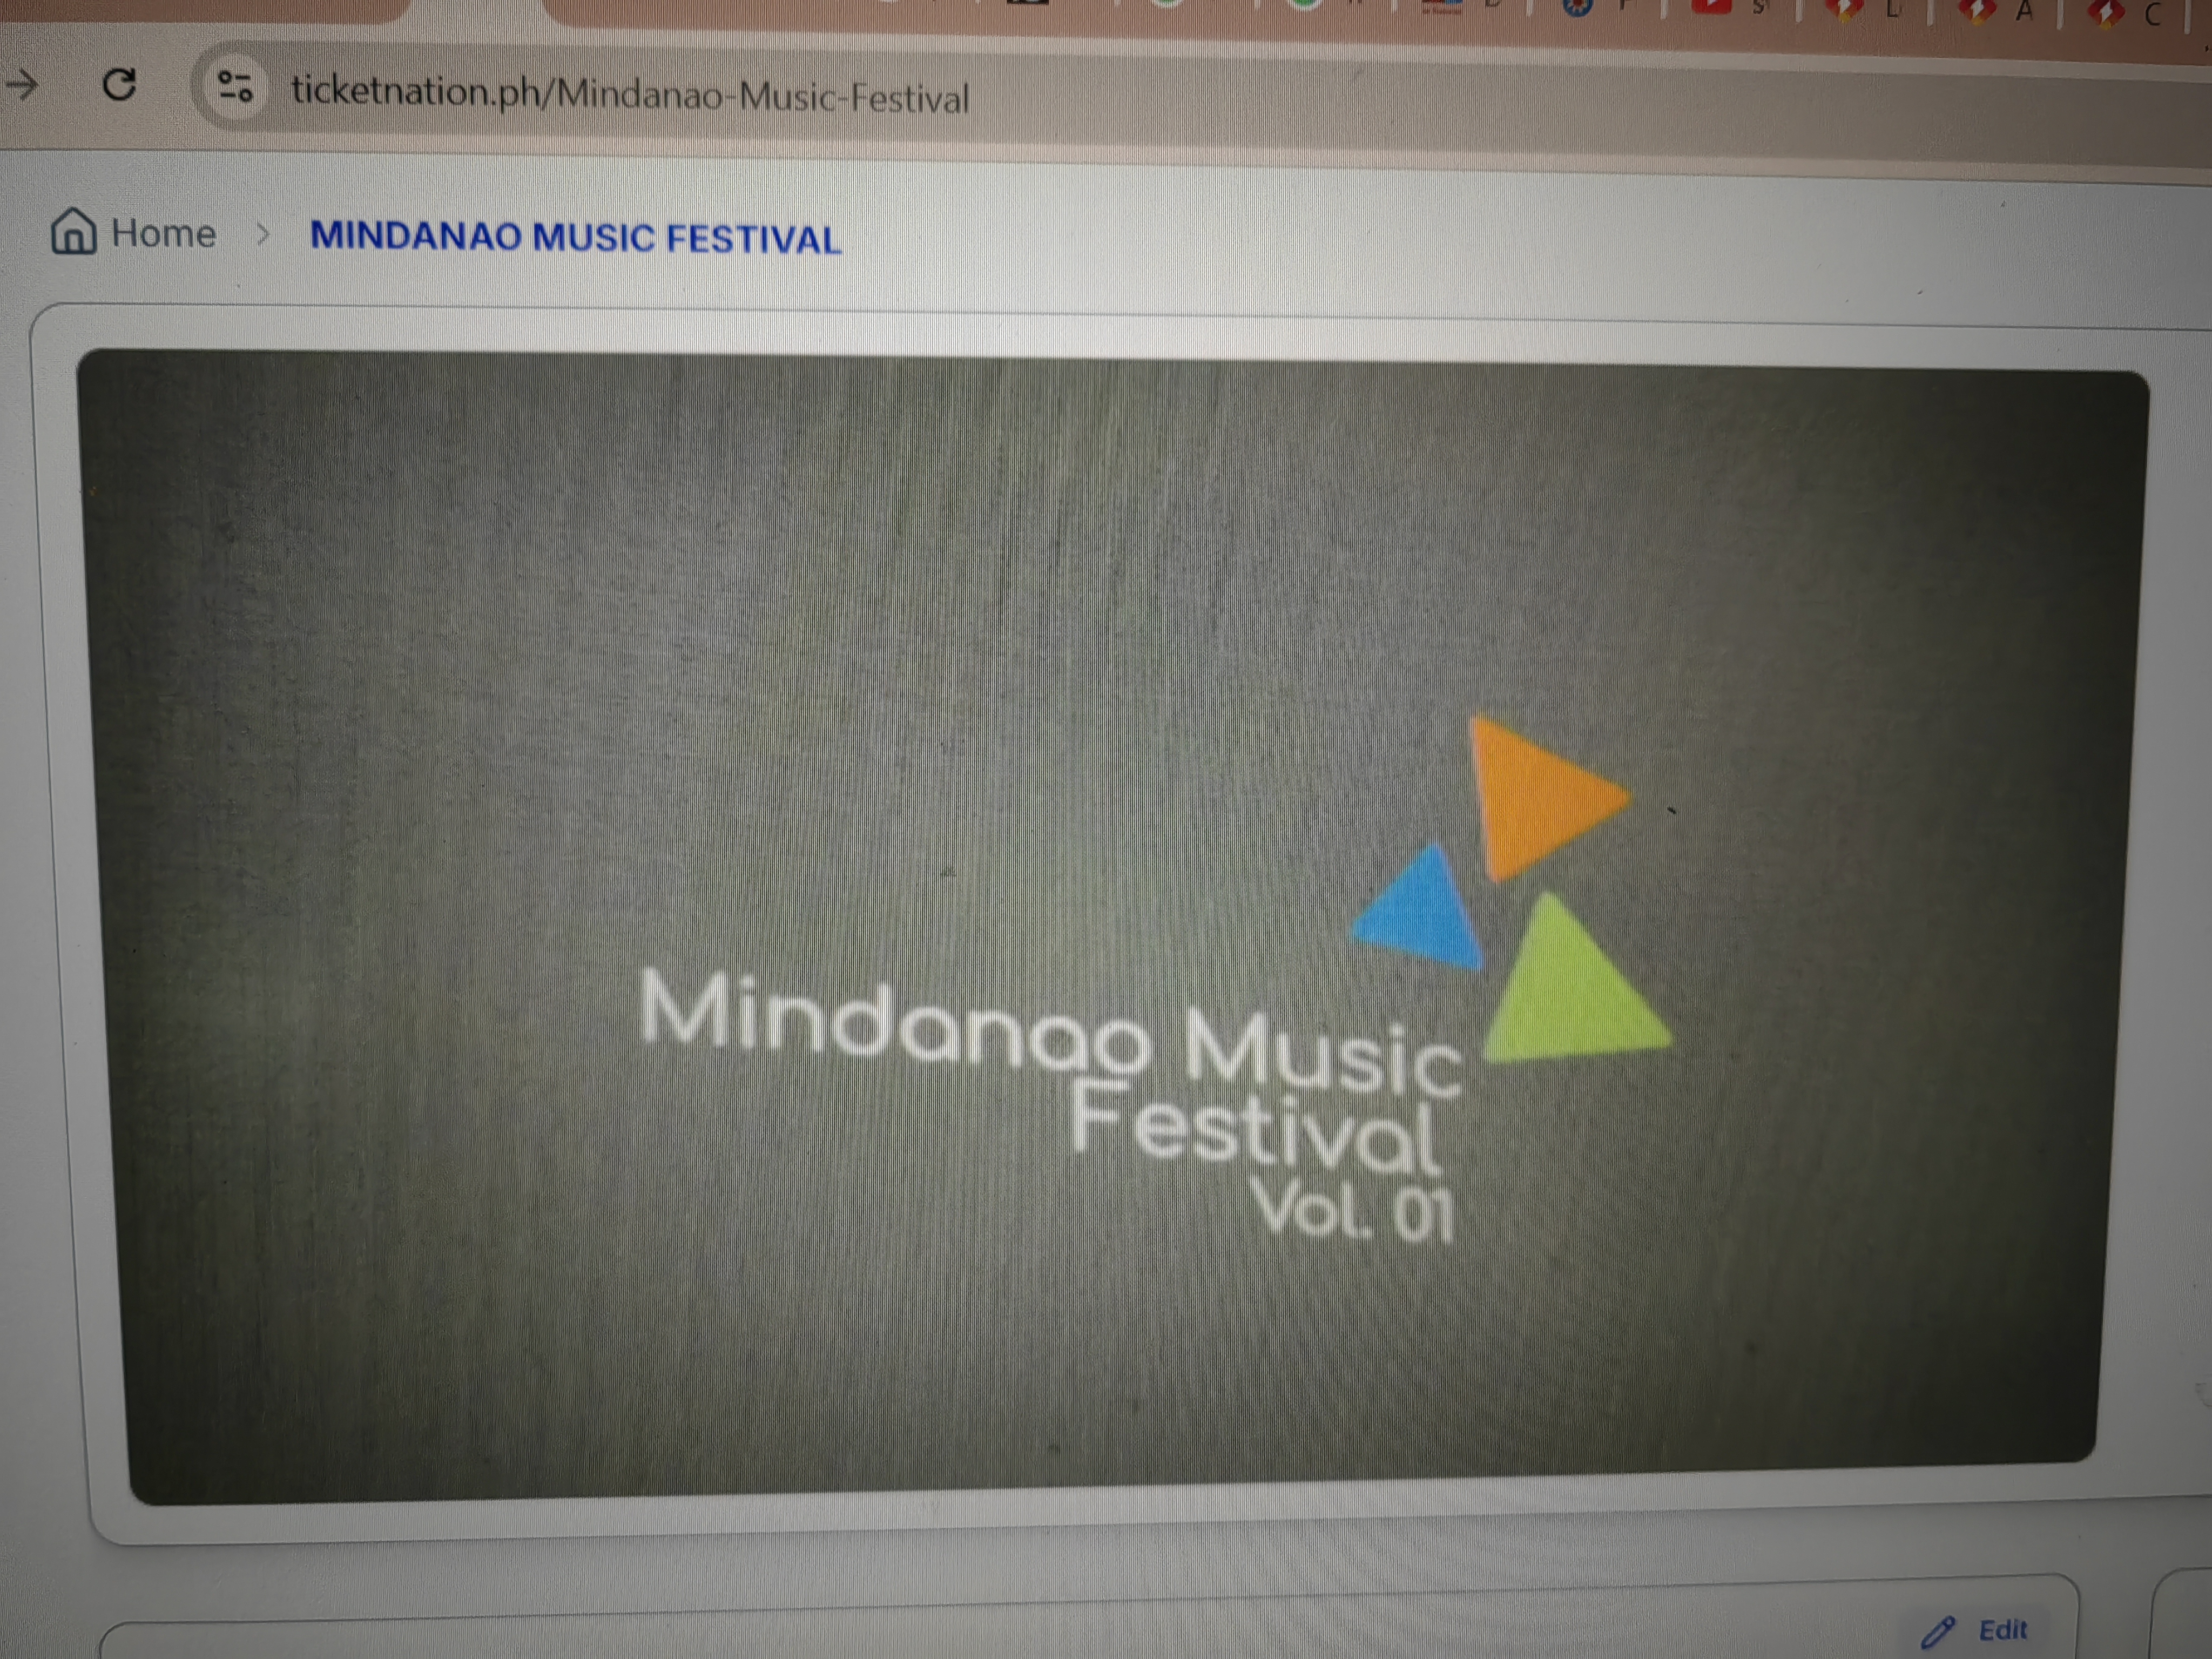Screen dimensions: 2212x1659
Task: Open the MINDANAO MUSIC FESTIVAL breadcrumb
Action: pyautogui.click(x=575, y=238)
